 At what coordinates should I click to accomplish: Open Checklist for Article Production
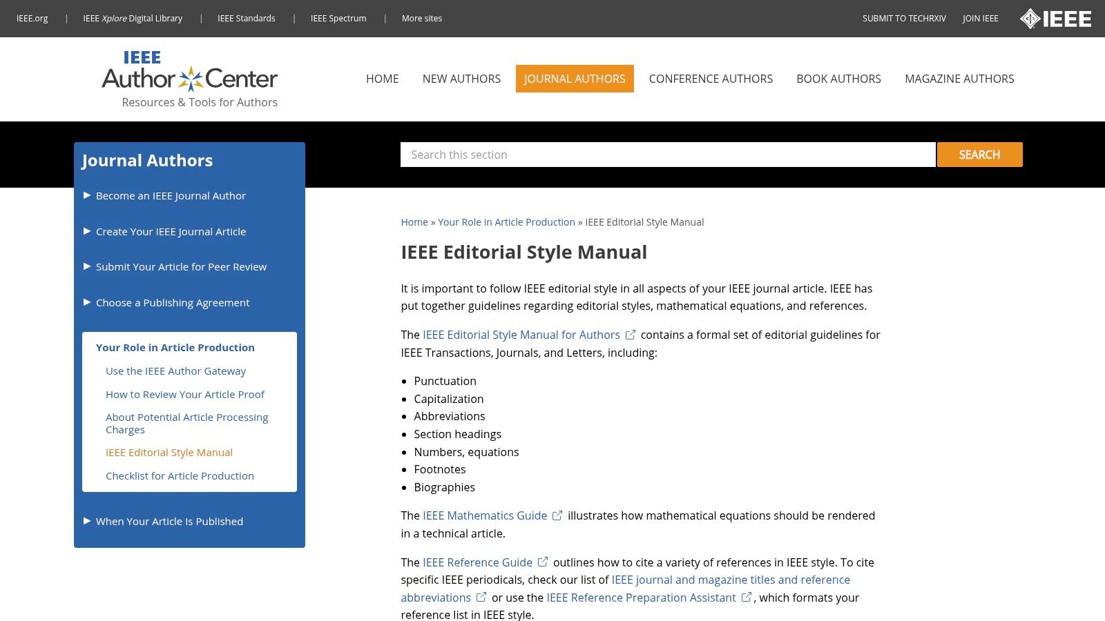pos(180,475)
